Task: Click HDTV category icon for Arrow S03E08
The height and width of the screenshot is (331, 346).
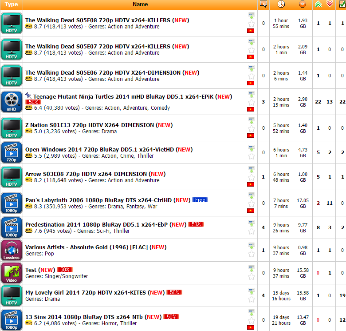Action: [12, 177]
